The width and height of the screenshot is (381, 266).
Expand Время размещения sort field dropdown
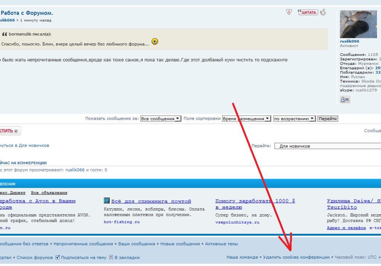tap(246, 119)
